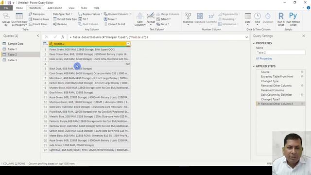Click Use First Row as Headers icon
311x175 pixels.
coord(19,19)
